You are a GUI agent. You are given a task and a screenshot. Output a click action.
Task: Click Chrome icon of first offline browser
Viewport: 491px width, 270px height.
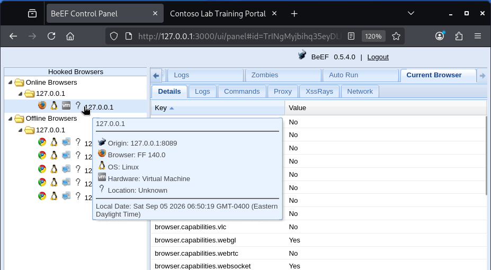point(42,142)
